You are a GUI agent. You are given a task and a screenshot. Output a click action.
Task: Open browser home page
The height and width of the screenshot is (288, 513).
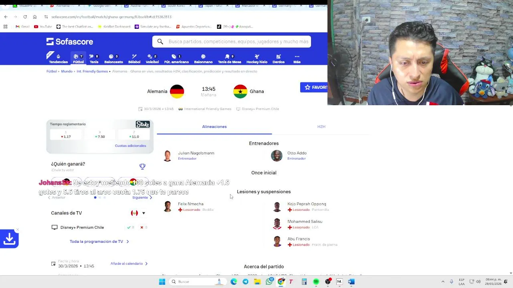pyautogui.click(x=34, y=17)
